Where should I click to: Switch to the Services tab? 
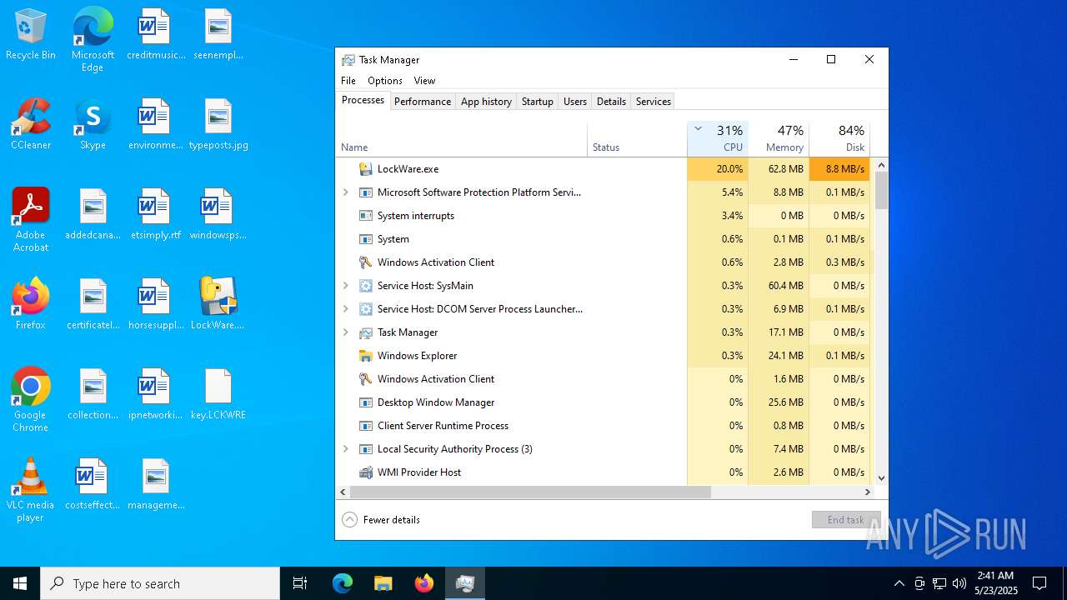pos(654,102)
